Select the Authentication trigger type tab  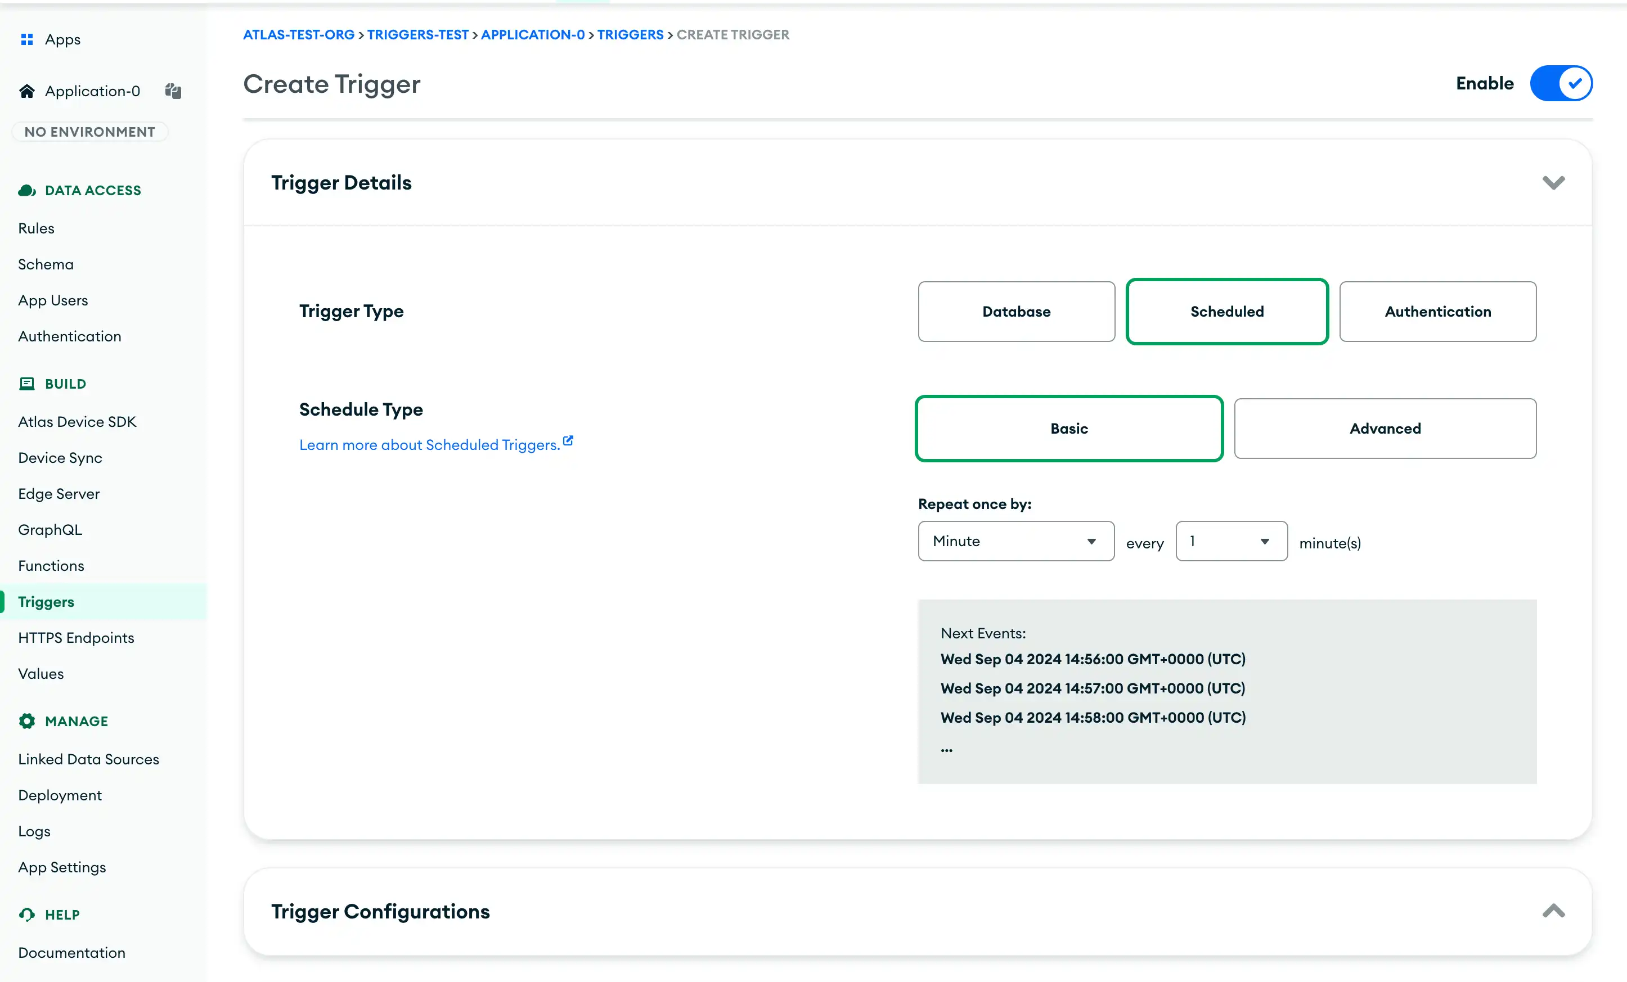coord(1437,310)
